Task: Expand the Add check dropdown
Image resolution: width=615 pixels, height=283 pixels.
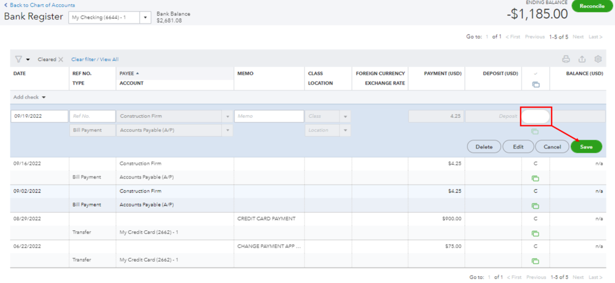Action: [30, 97]
